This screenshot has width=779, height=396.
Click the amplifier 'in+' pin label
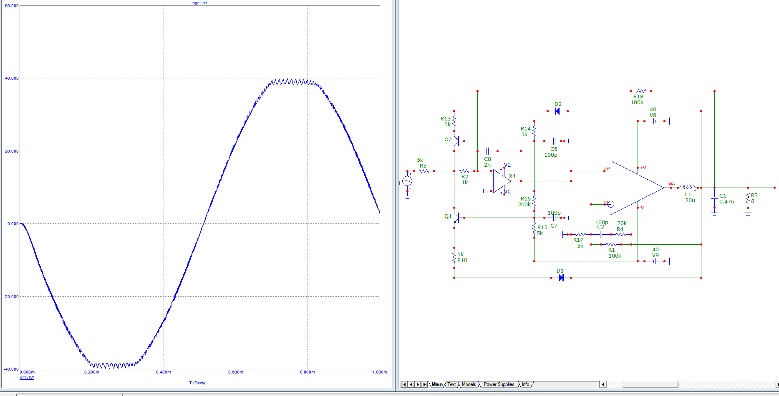[x=607, y=168]
